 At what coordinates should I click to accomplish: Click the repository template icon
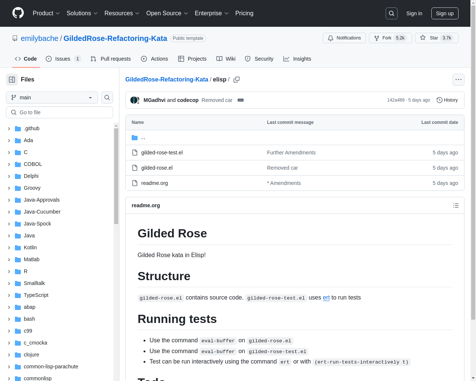(15, 38)
